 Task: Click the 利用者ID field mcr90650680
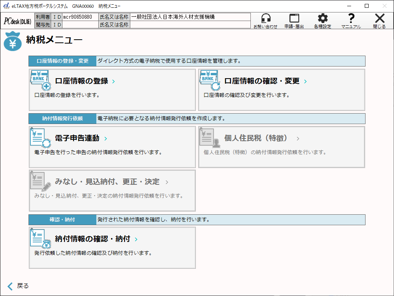click(80, 17)
